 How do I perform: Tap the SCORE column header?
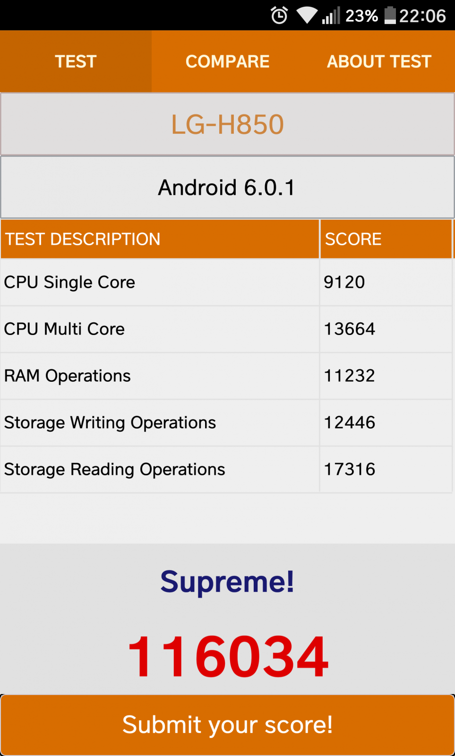click(386, 239)
